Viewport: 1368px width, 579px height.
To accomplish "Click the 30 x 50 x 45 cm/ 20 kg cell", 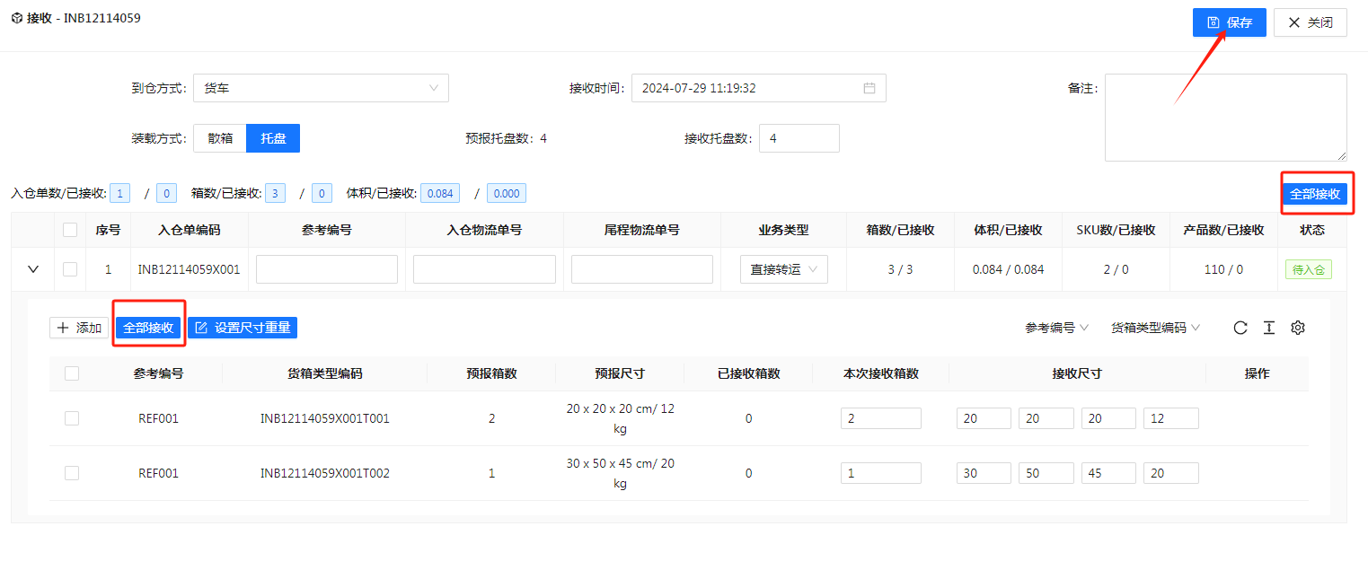I will point(620,473).
